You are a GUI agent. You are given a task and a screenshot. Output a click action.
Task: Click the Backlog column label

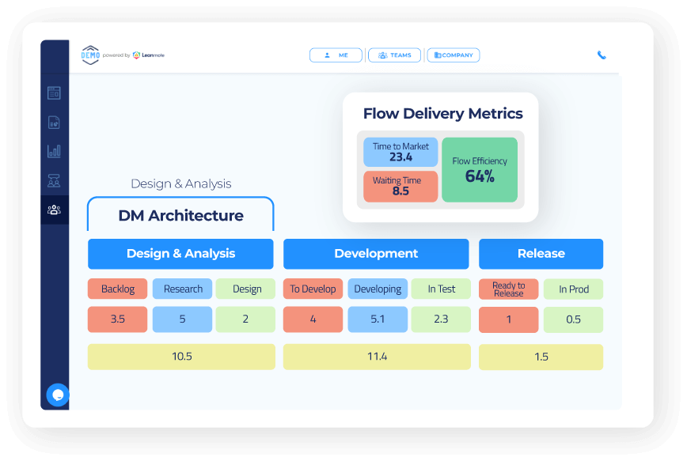[x=118, y=289]
